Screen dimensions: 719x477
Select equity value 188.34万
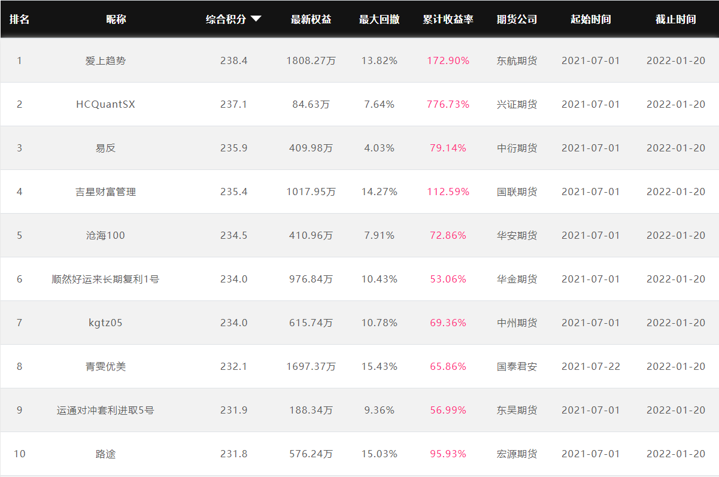pyautogui.click(x=311, y=410)
